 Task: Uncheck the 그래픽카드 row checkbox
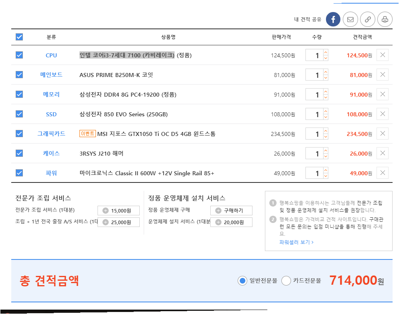[x=19, y=134]
